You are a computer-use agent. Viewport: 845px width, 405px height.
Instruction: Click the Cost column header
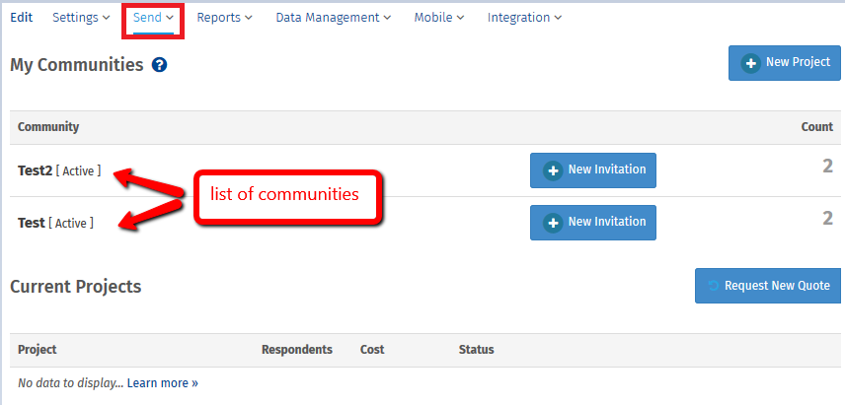tap(372, 350)
